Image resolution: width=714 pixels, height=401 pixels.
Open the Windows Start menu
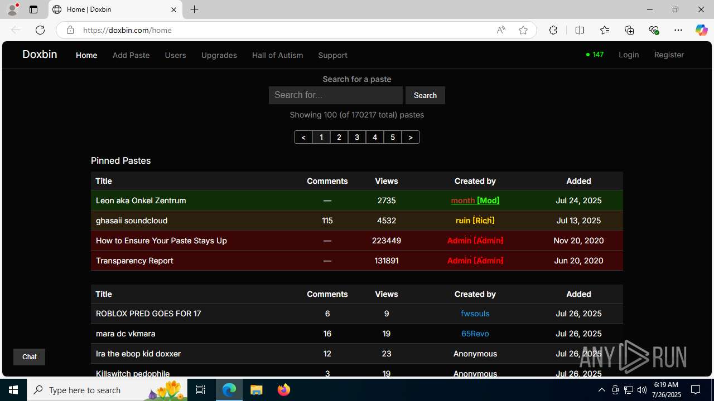13,390
